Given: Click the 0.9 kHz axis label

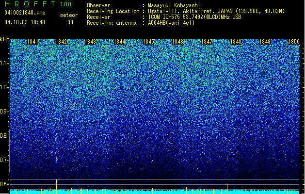Looking at the screenshot, I should point(4,112).
